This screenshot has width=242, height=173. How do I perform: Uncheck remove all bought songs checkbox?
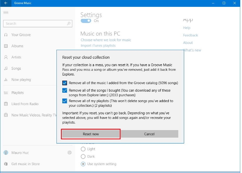tap(65, 91)
